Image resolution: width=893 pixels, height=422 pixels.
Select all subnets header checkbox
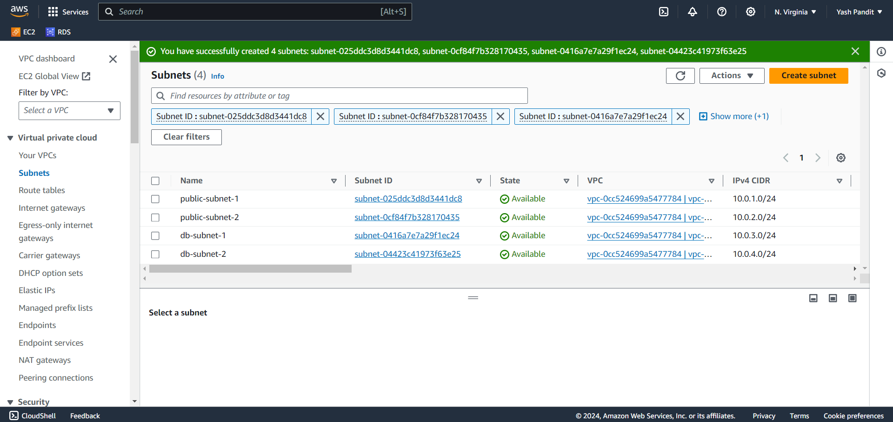[155, 181]
